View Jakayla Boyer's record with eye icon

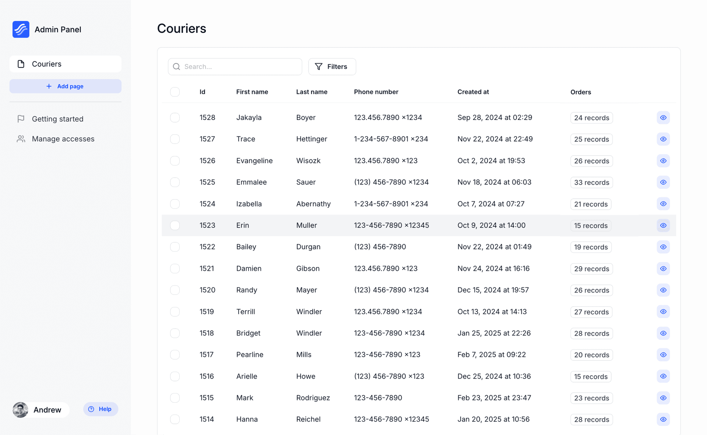point(663,118)
